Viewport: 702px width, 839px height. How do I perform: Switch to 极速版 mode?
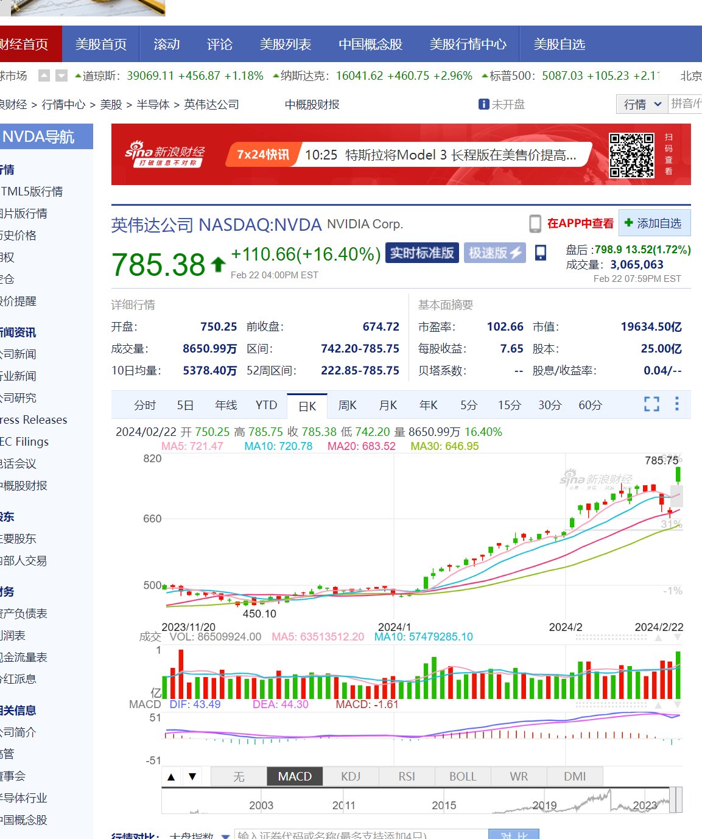pyautogui.click(x=494, y=253)
